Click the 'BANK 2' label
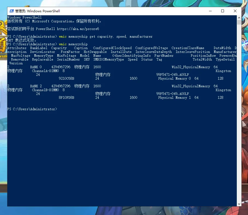248x215 pixels. click(36, 86)
